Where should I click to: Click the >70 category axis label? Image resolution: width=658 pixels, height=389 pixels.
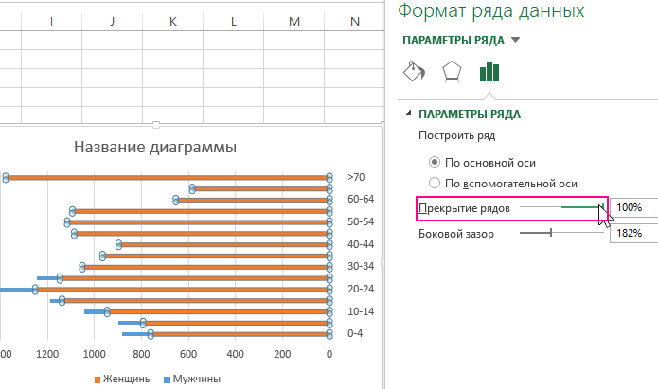[x=356, y=177]
